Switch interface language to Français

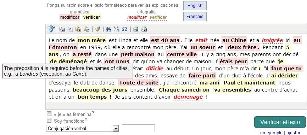(x=195, y=17)
